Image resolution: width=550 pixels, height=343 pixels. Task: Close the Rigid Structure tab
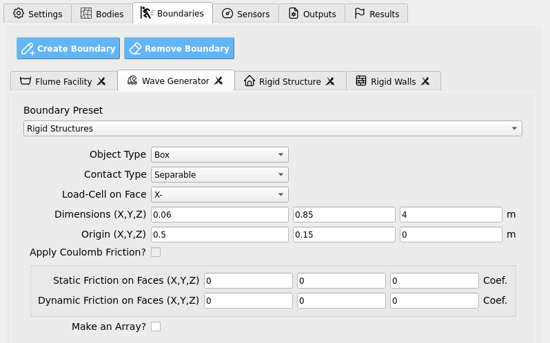(330, 81)
